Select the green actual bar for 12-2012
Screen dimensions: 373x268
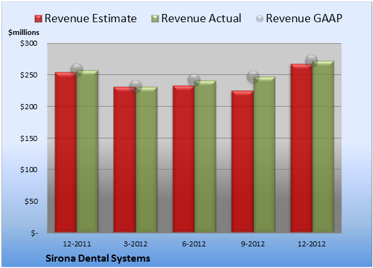click(x=323, y=147)
